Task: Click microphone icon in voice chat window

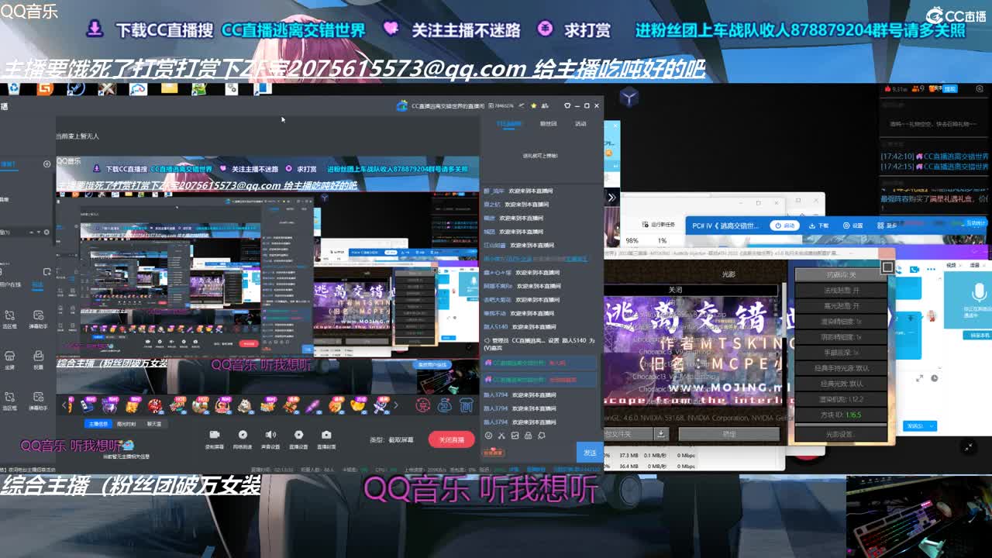Action: pos(979,294)
